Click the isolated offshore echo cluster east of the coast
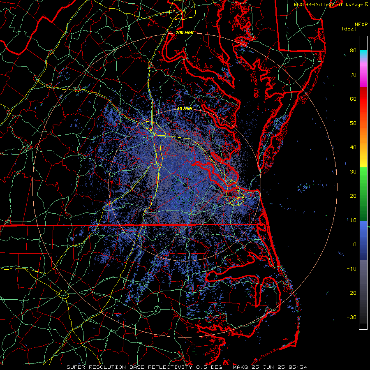Viewport: 370px width, 370px height. point(304,187)
